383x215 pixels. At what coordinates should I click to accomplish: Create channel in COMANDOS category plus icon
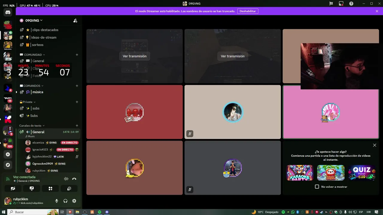pyautogui.click(x=77, y=86)
